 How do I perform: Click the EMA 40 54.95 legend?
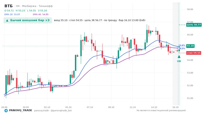tap(41, 15)
